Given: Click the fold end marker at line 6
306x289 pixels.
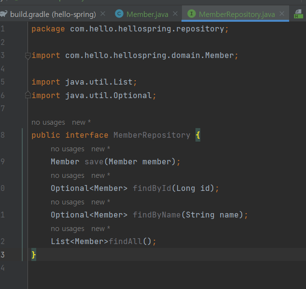Looking at the screenshot, I should (x=28, y=95).
